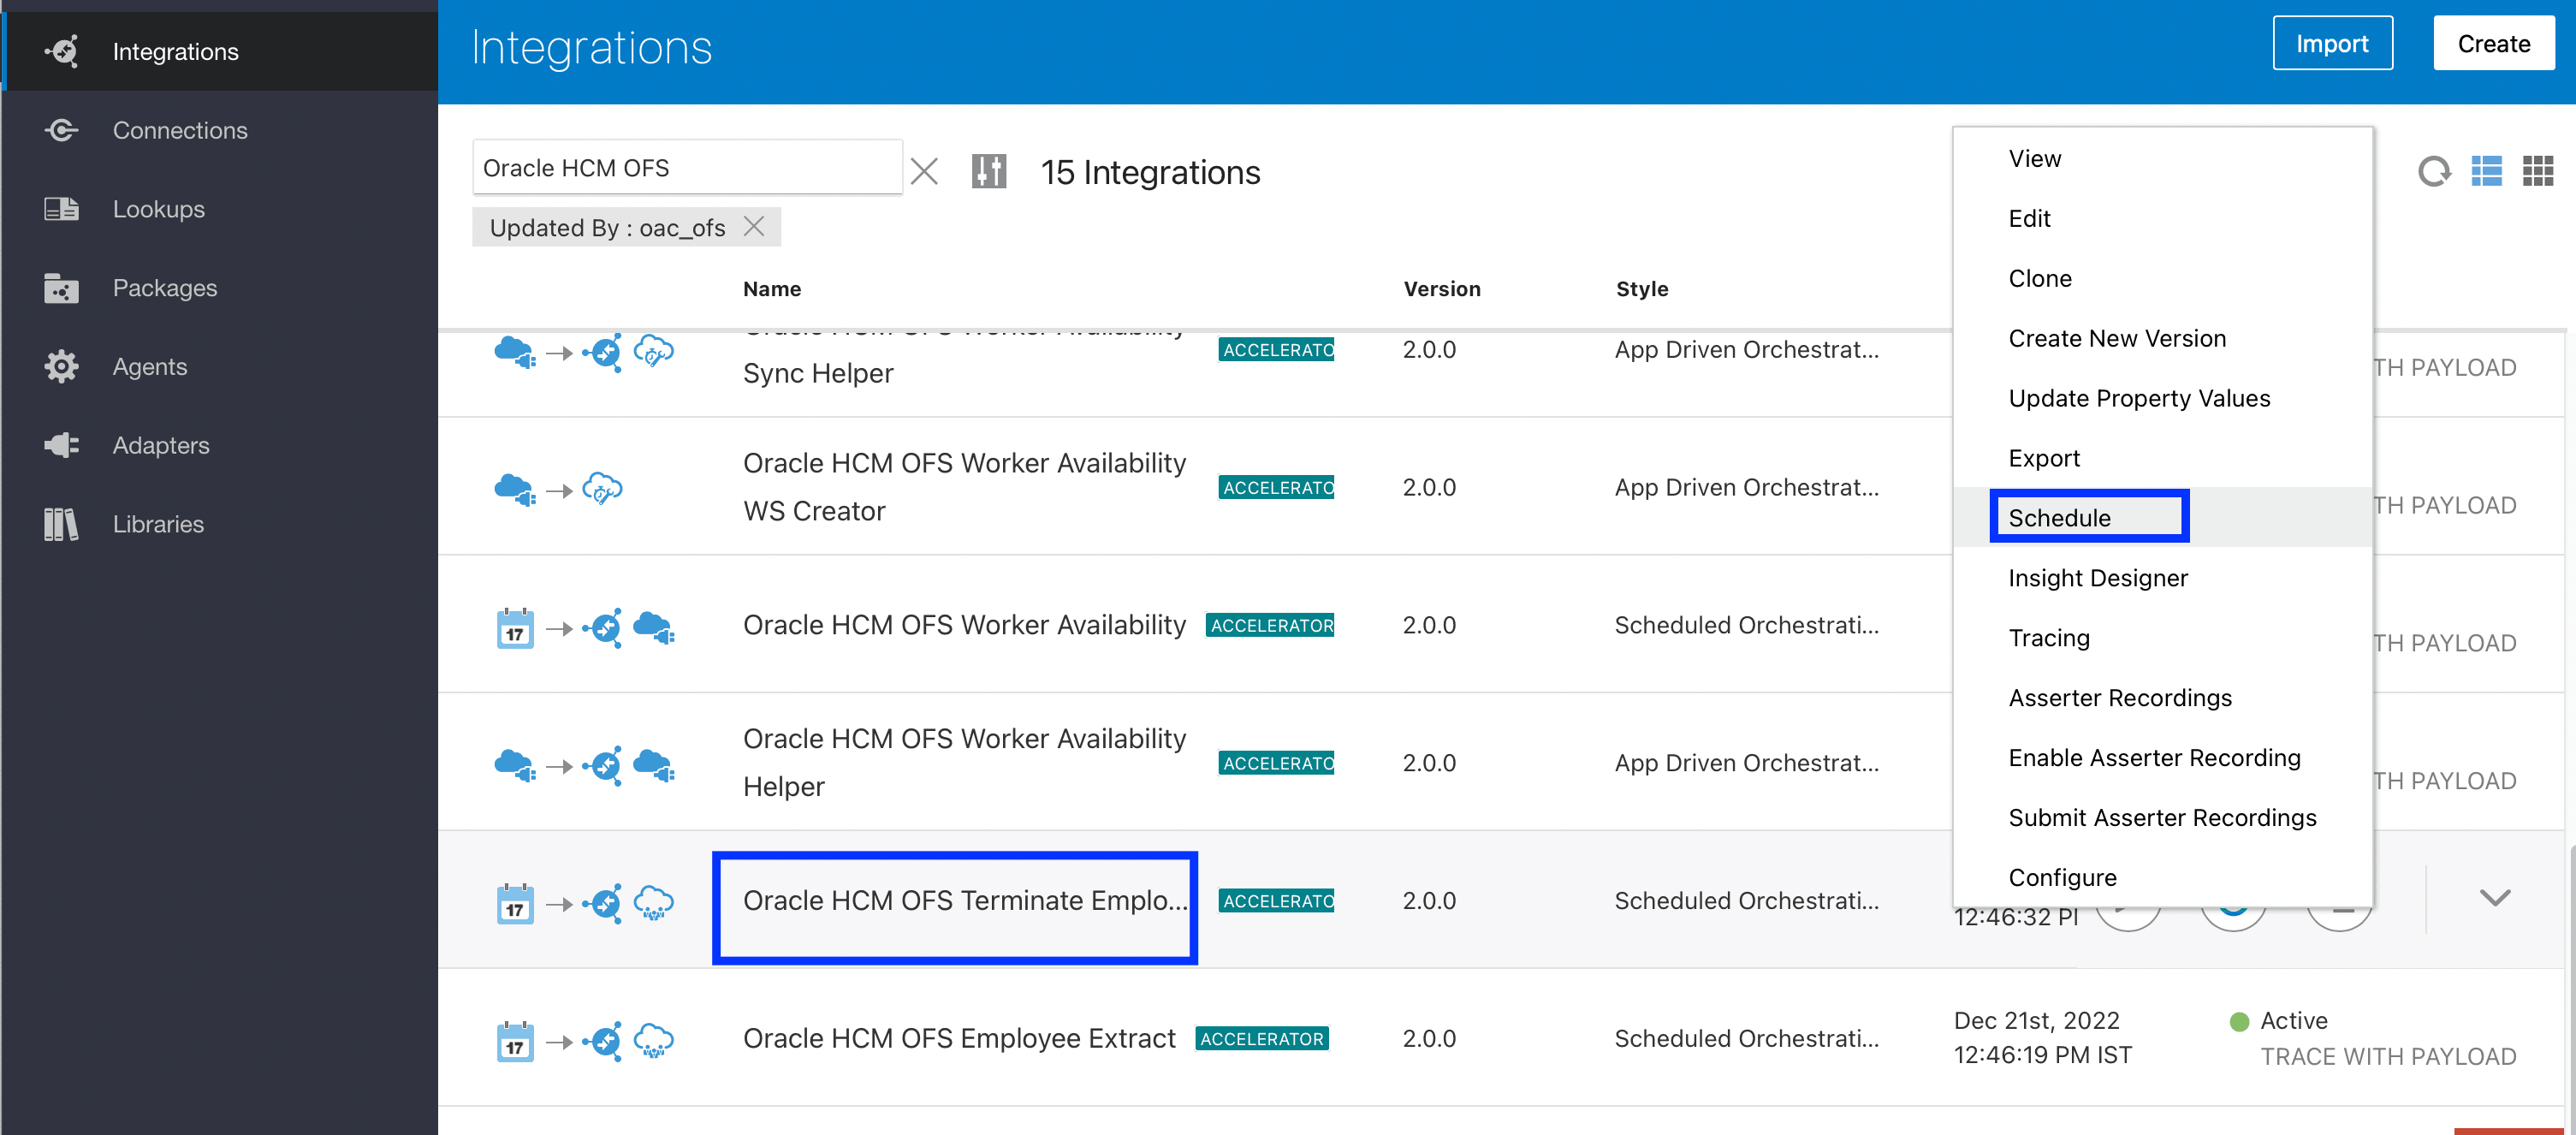Click the Oracle HCM OFS search field
The width and height of the screenshot is (2576, 1135).
686,168
